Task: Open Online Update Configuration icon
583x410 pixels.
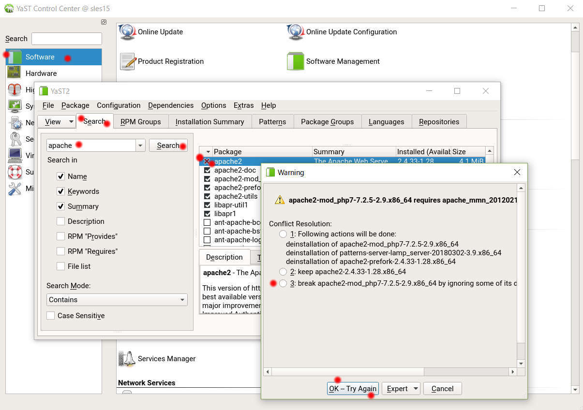Action: [x=296, y=32]
